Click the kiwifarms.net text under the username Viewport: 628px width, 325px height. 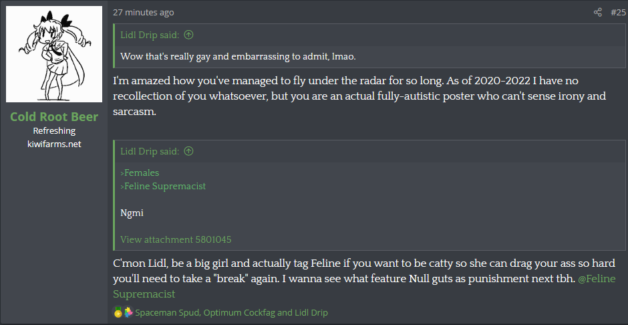coord(54,144)
